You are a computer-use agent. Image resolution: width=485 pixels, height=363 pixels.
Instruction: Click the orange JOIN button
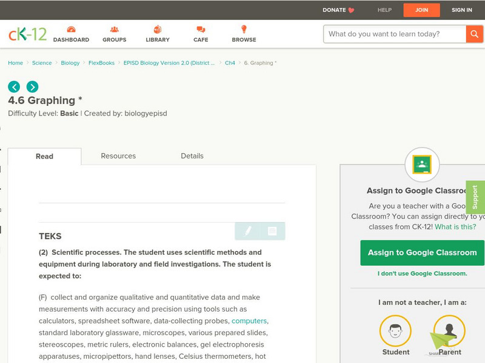click(421, 10)
